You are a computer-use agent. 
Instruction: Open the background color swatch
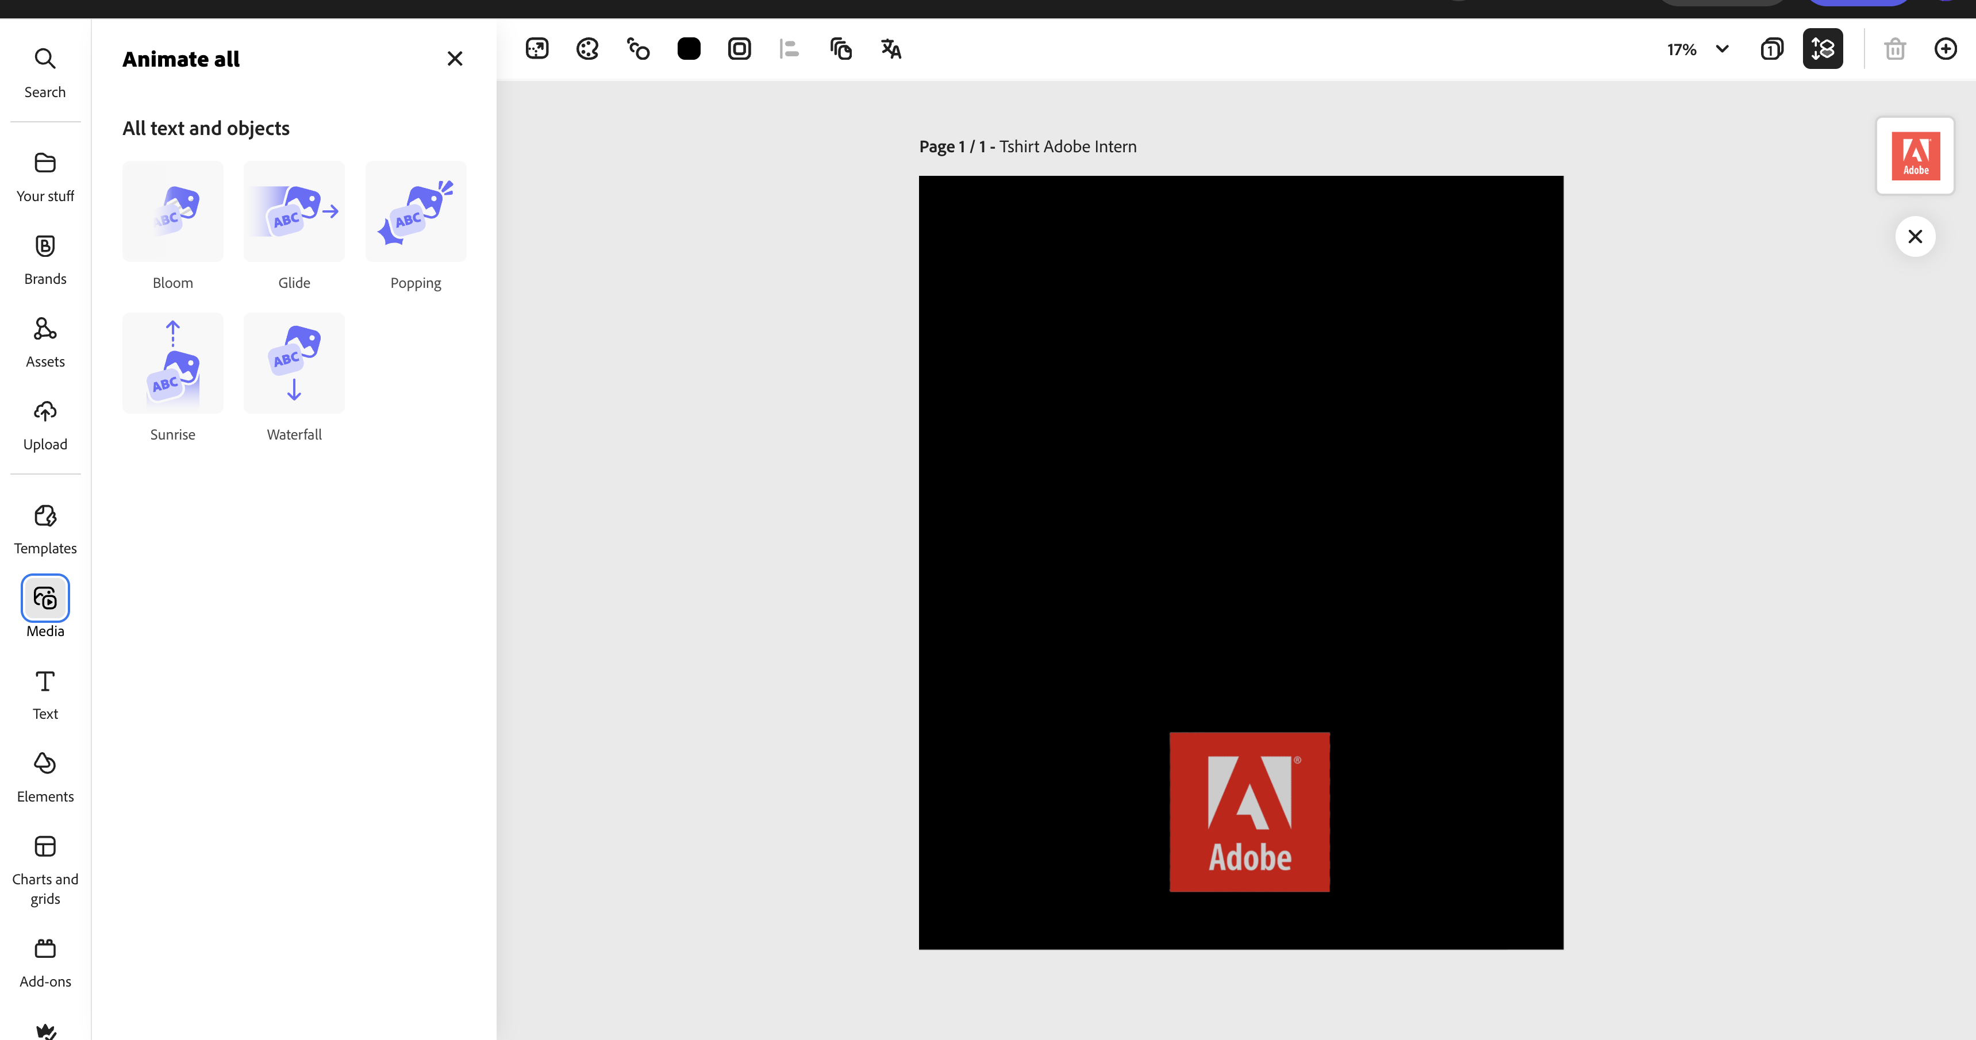point(689,48)
